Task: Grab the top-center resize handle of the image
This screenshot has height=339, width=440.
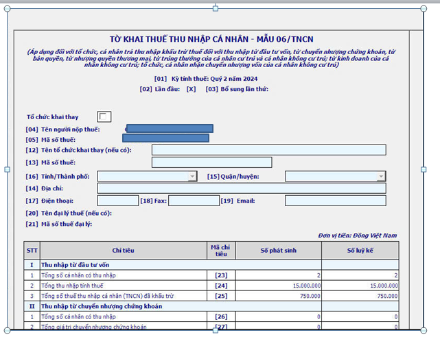Action: (216, 8)
